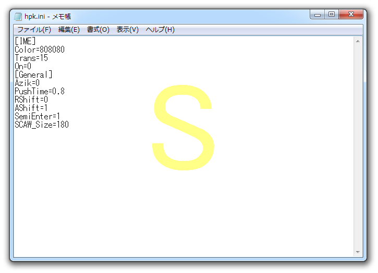This screenshot has width=378, height=273.
Task: Click the SCAW_Size=180 line
Action: [42, 125]
